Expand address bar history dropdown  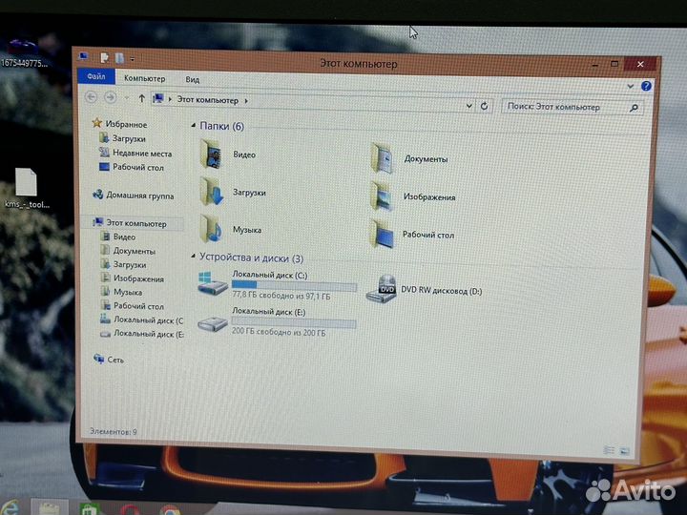click(x=468, y=106)
